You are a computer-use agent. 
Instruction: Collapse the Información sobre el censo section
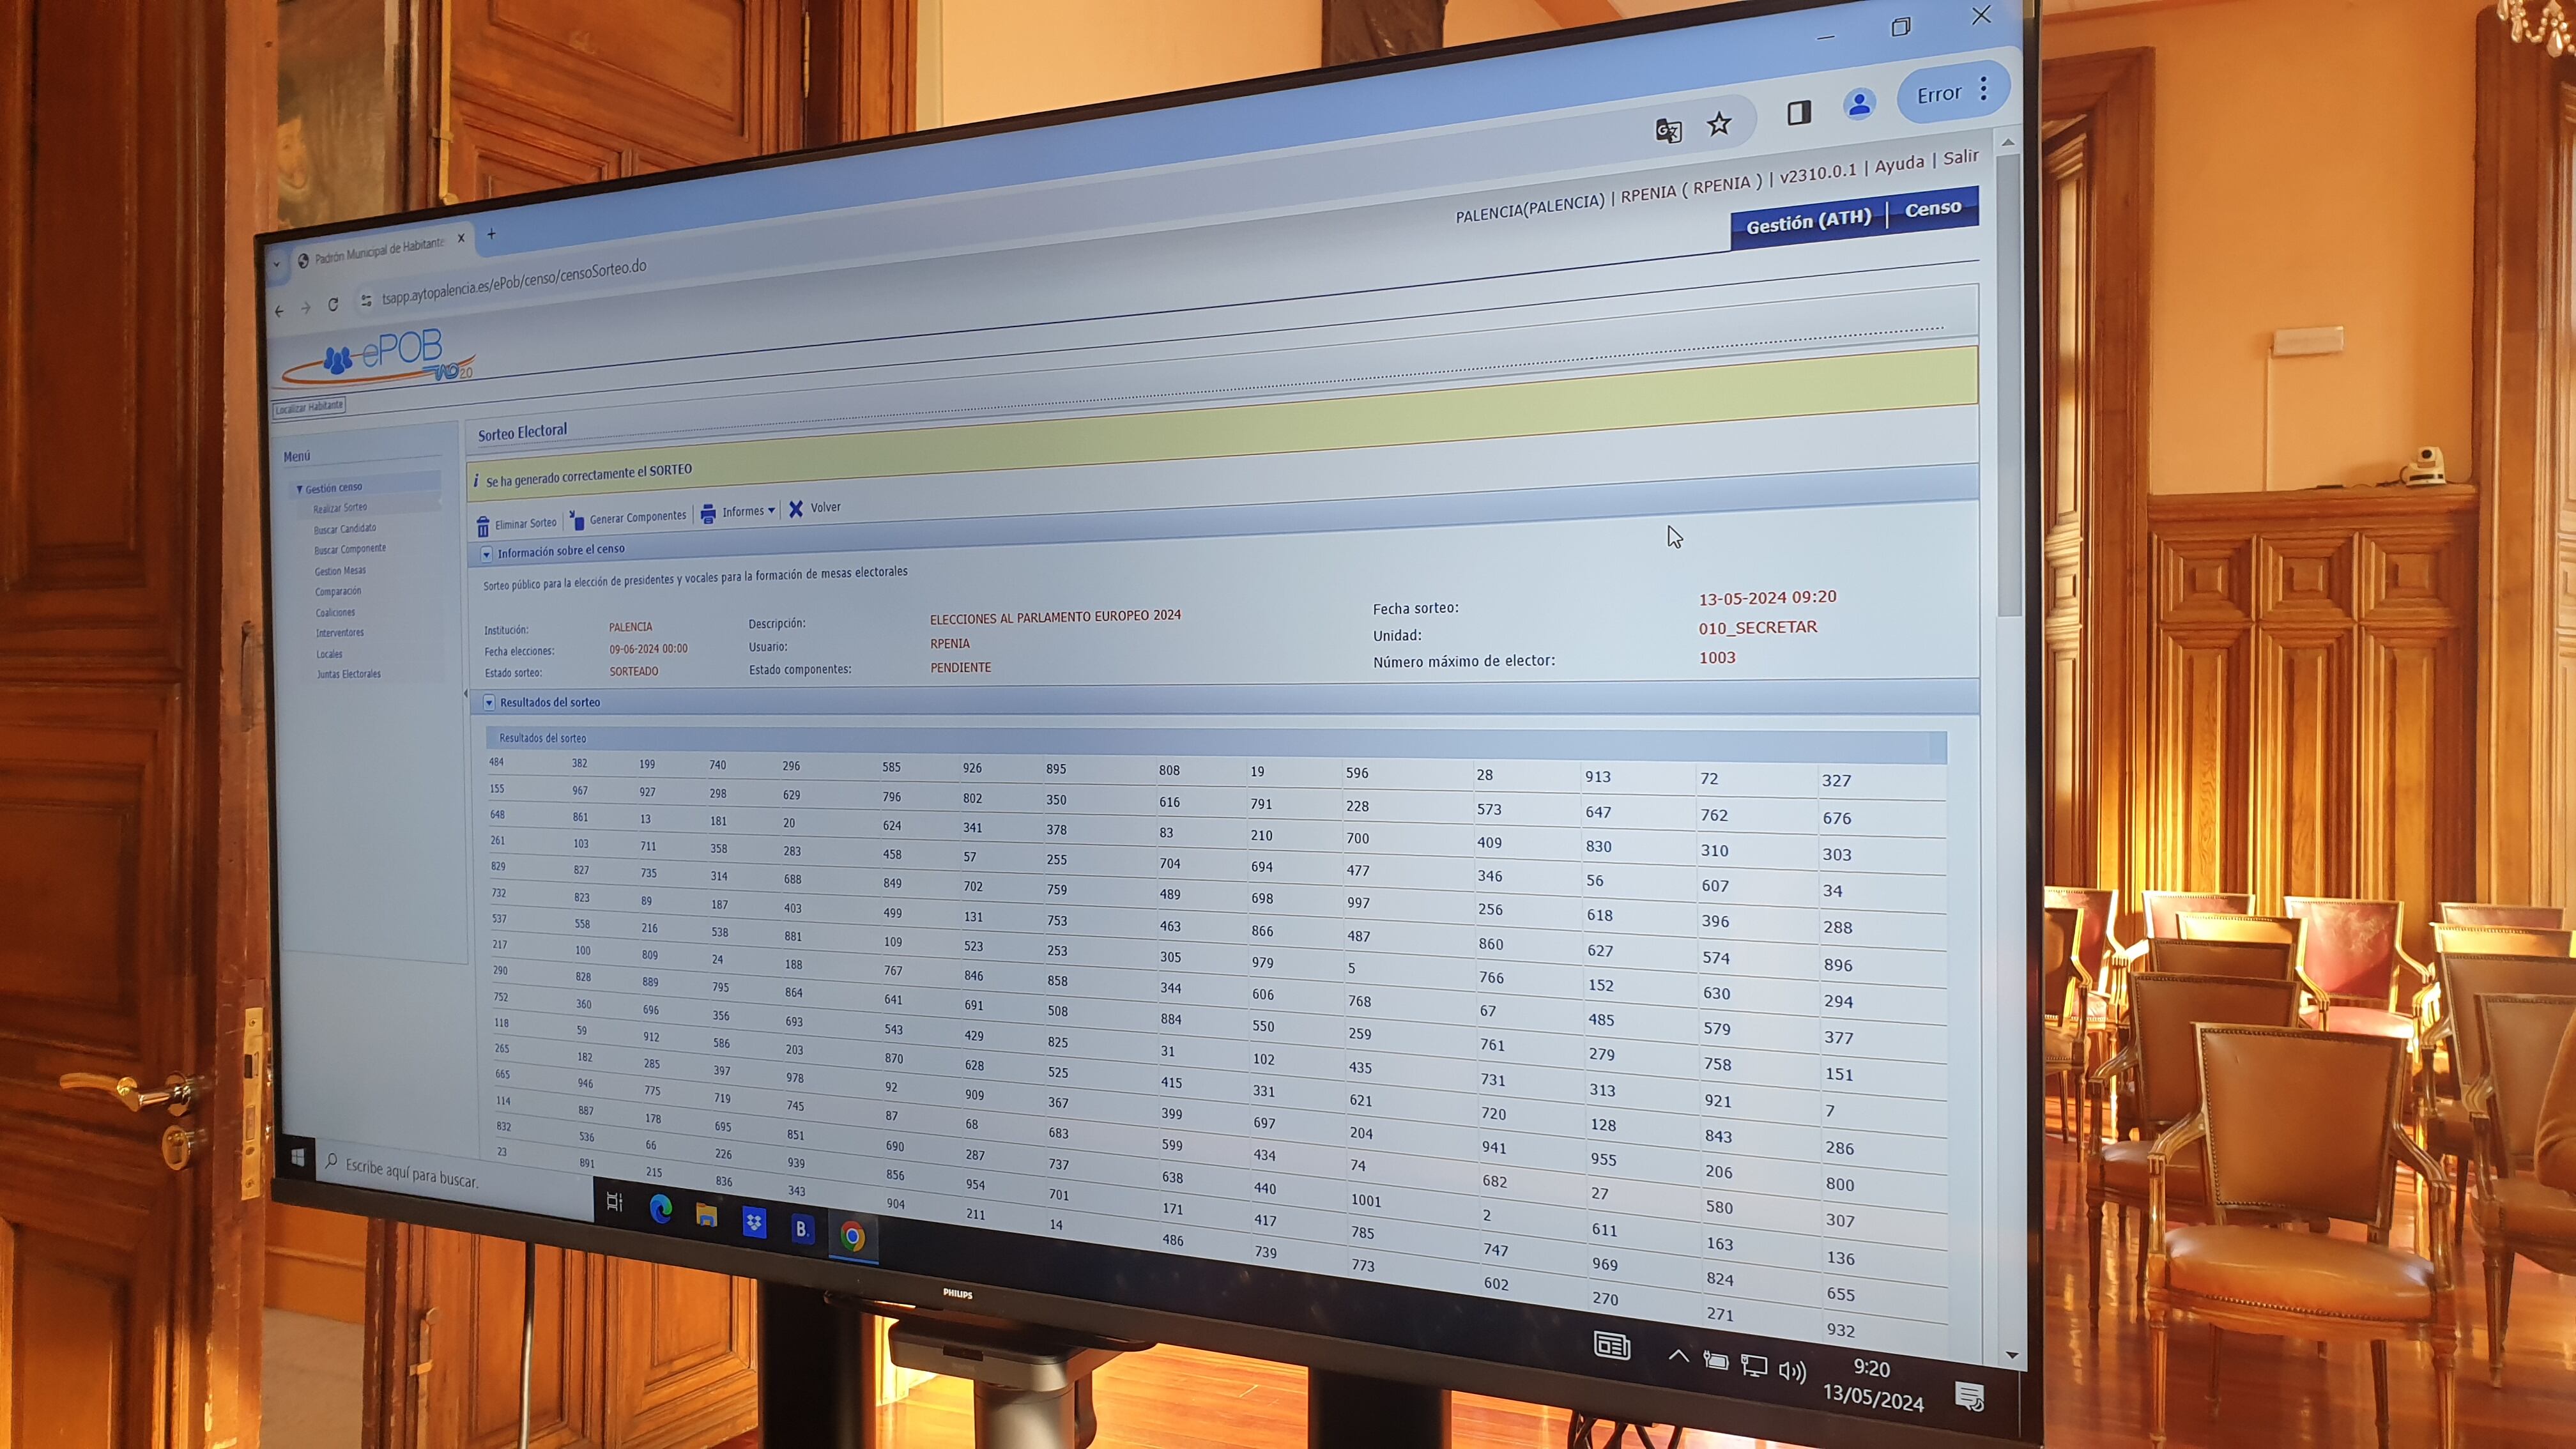point(486,554)
